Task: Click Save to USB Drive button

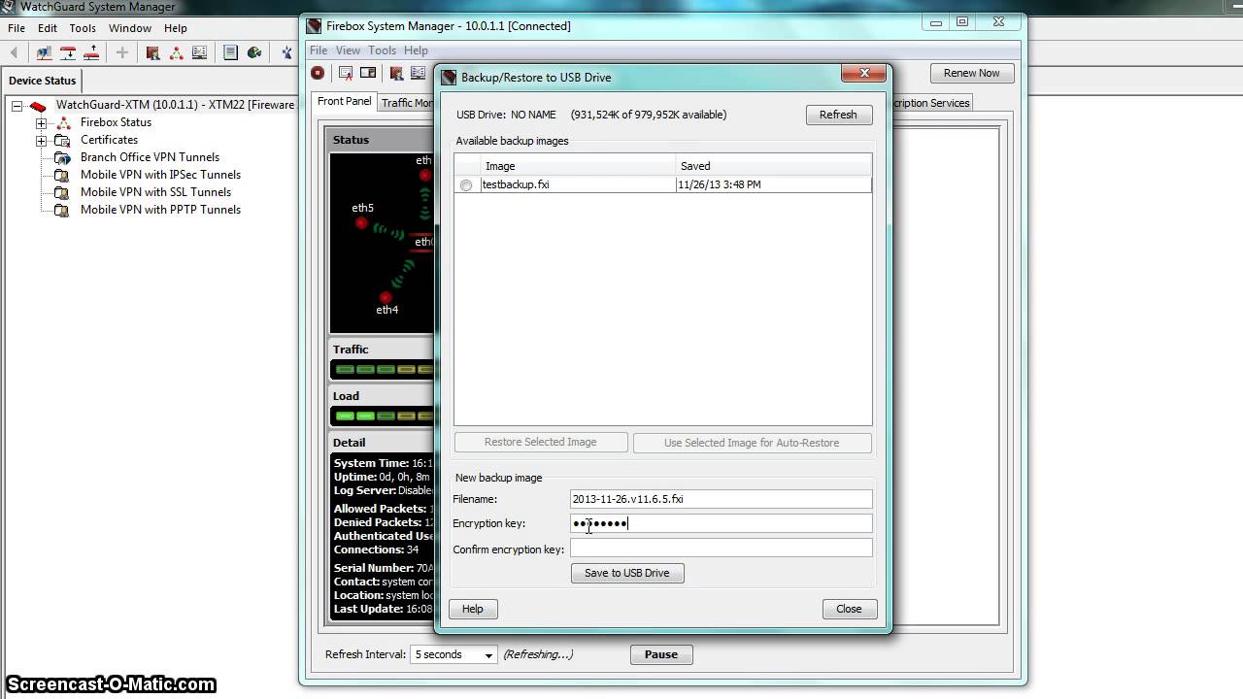Action: click(x=627, y=573)
